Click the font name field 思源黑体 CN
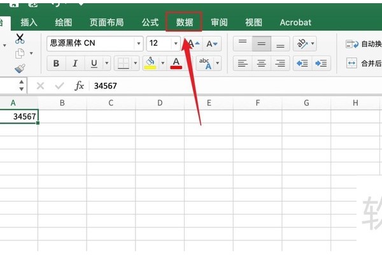This screenshot has height=255, width=382. click(x=90, y=44)
